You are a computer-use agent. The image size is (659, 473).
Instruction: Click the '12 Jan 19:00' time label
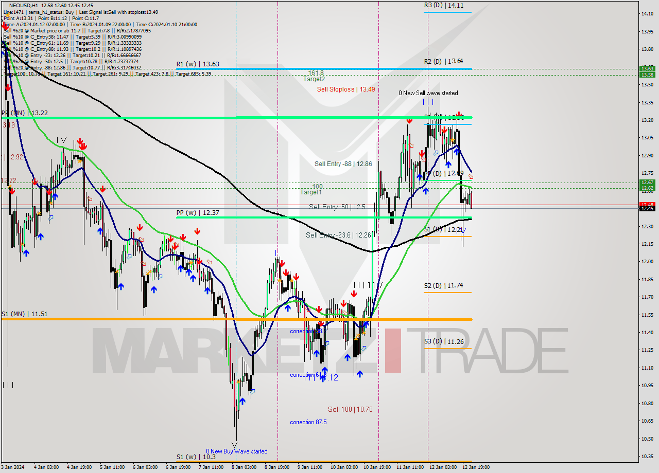475,467
